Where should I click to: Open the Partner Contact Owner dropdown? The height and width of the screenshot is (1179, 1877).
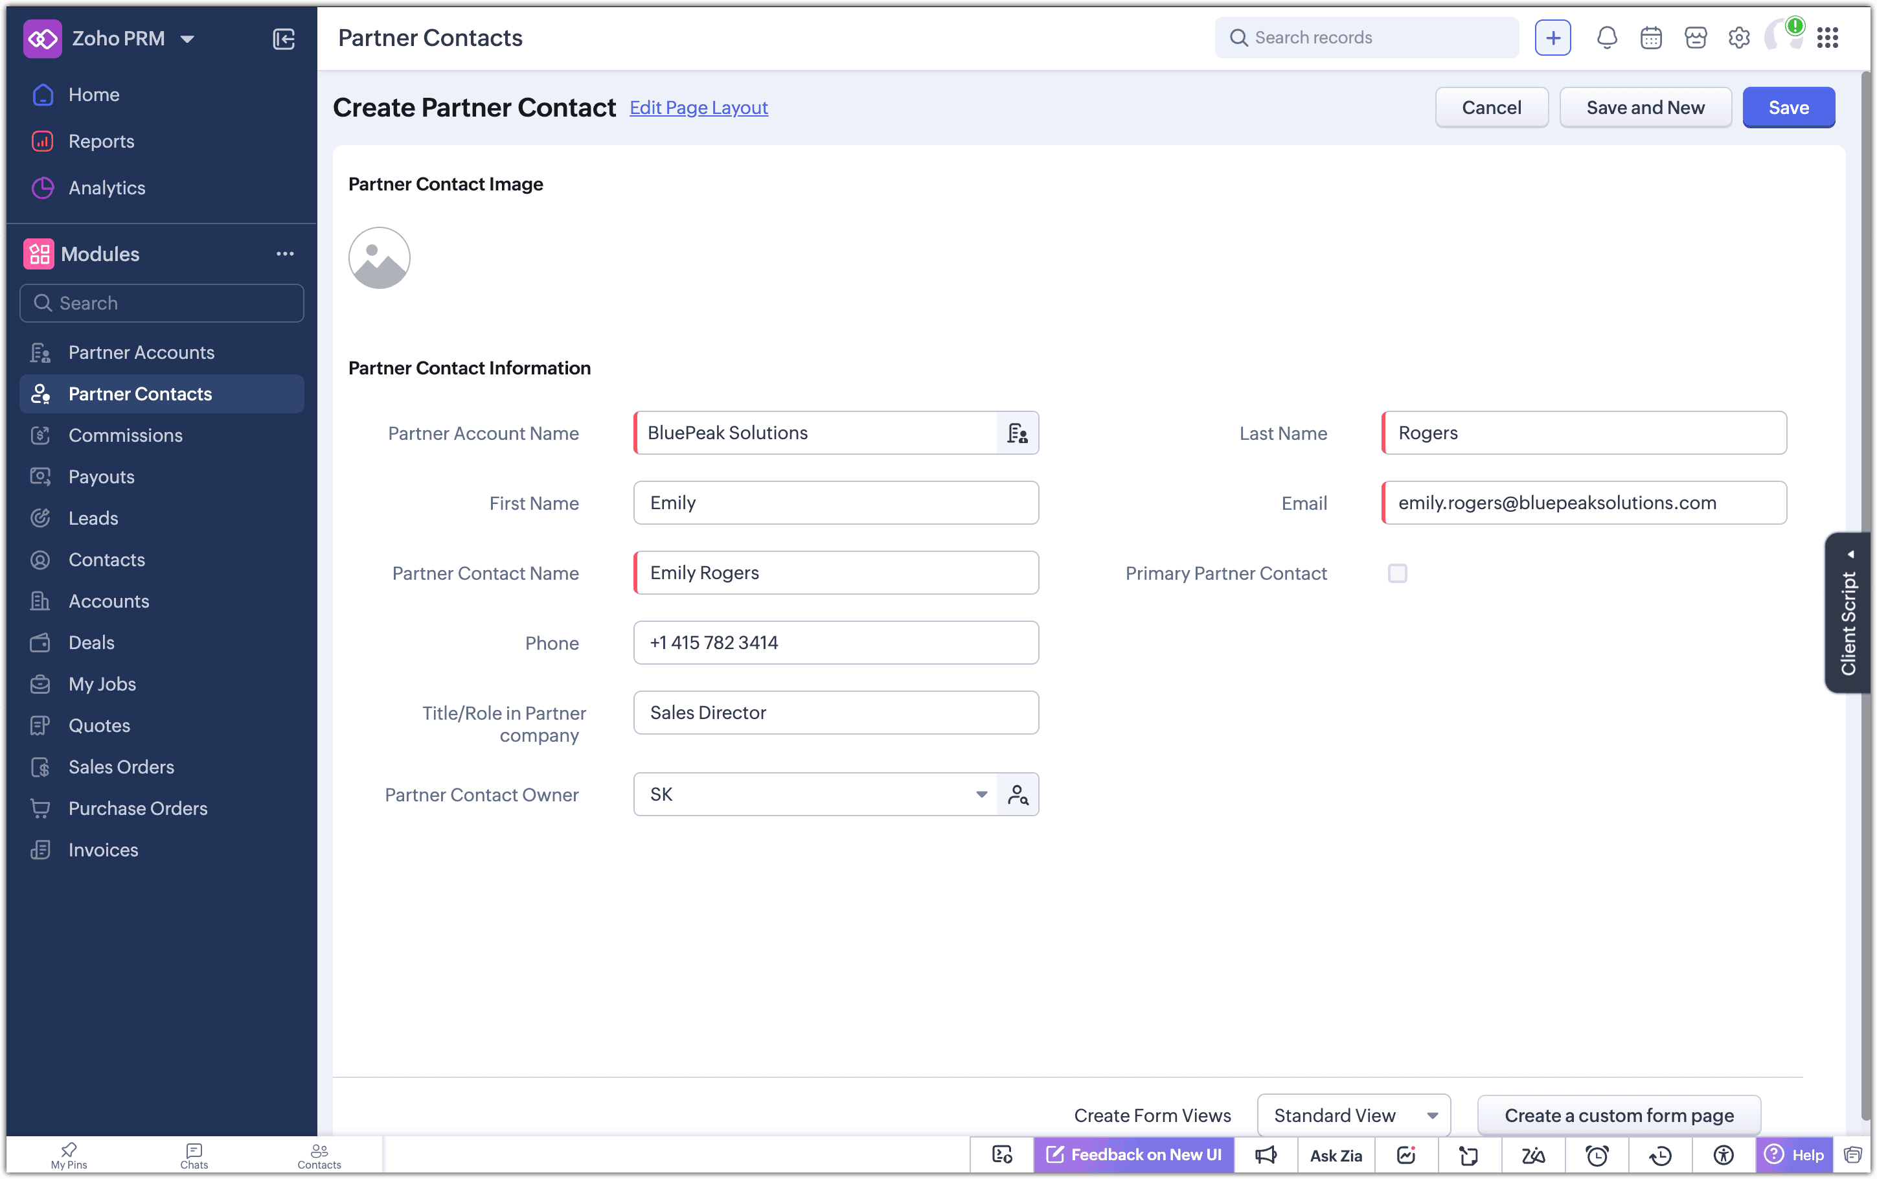point(815,795)
